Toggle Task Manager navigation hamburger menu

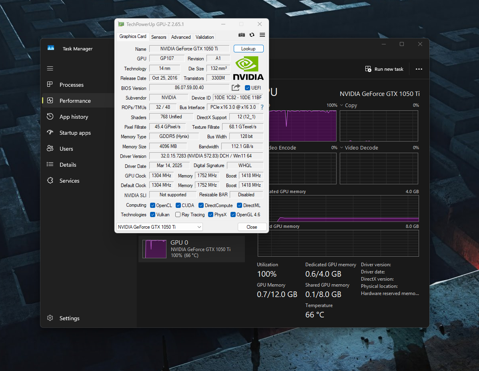[x=50, y=68]
